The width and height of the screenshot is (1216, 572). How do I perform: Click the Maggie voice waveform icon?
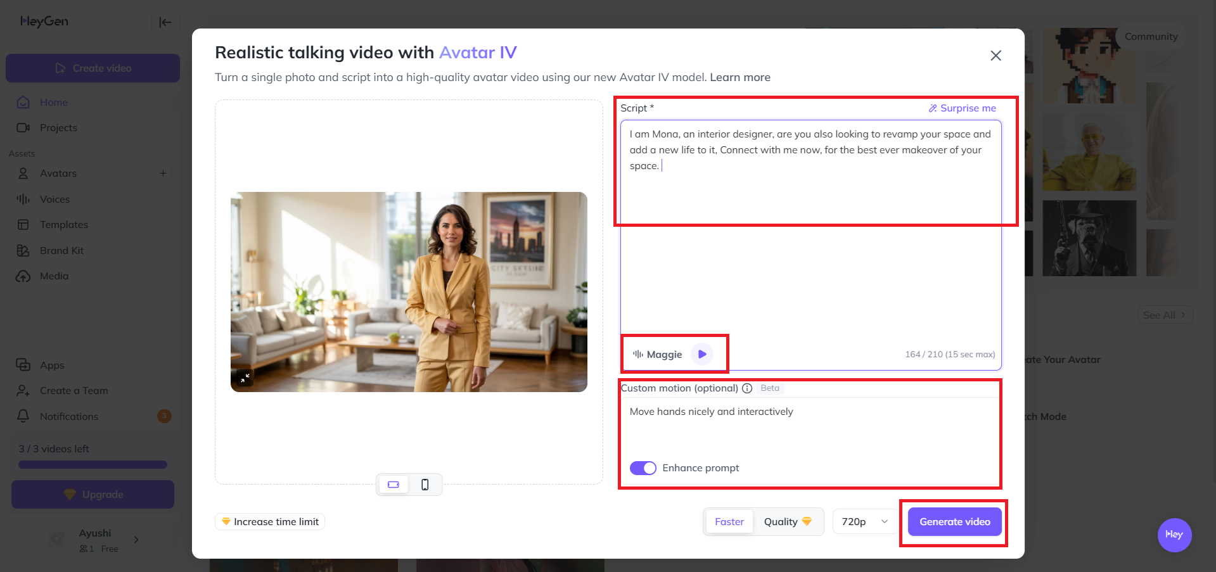[637, 354]
